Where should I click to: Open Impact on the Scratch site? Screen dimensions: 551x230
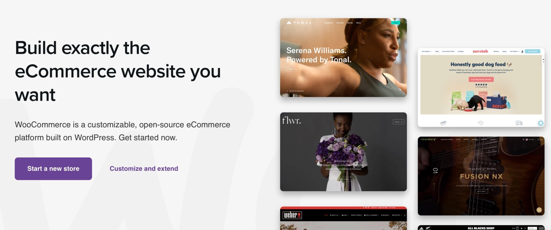point(504,51)
